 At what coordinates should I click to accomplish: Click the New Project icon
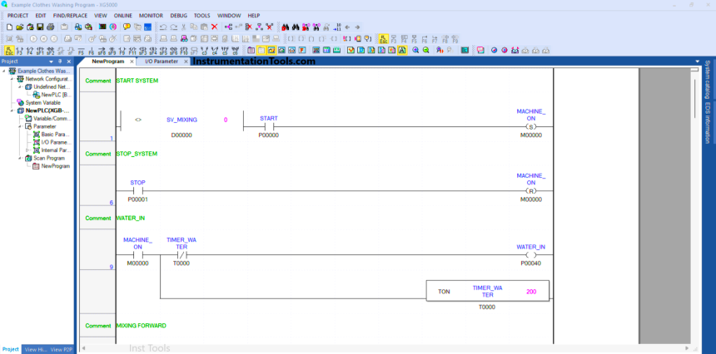pos(8,27)
